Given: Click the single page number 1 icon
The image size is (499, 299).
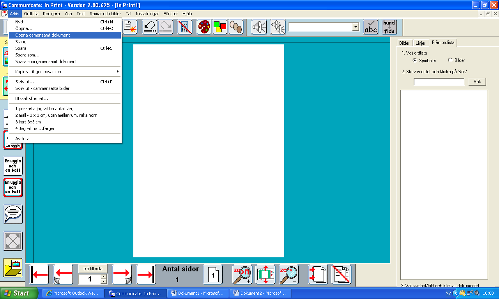Looking at the screenshot, I should click(x=213, y=274).
